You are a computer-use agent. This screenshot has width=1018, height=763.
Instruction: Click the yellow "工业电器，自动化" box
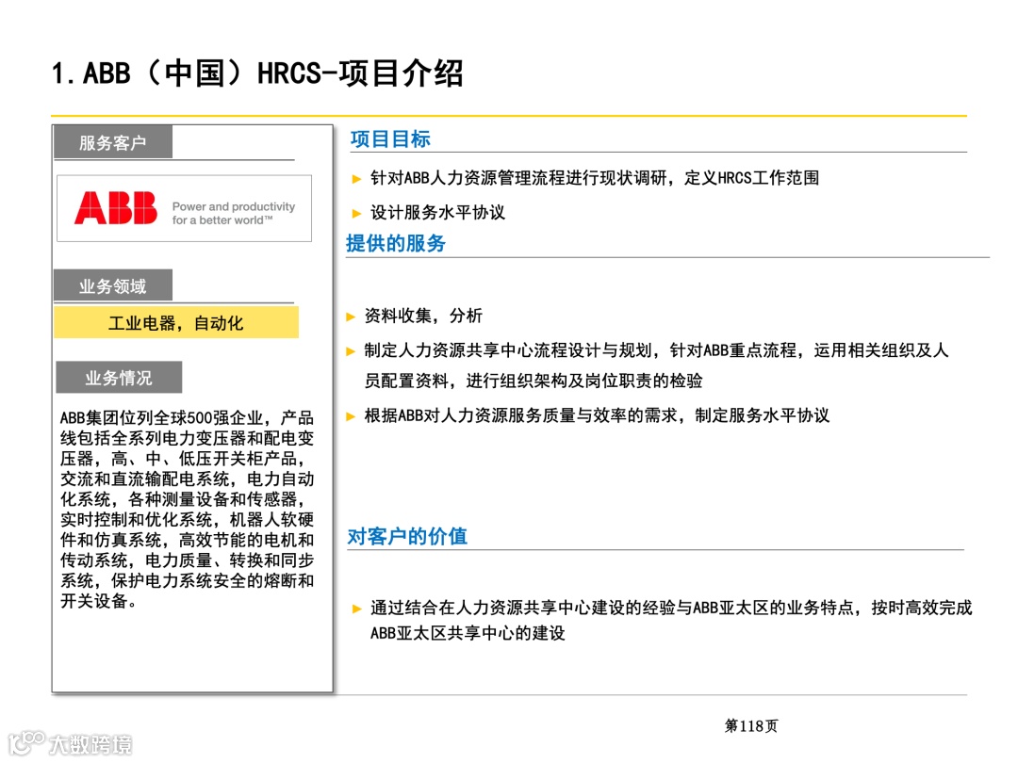point(176,322)
